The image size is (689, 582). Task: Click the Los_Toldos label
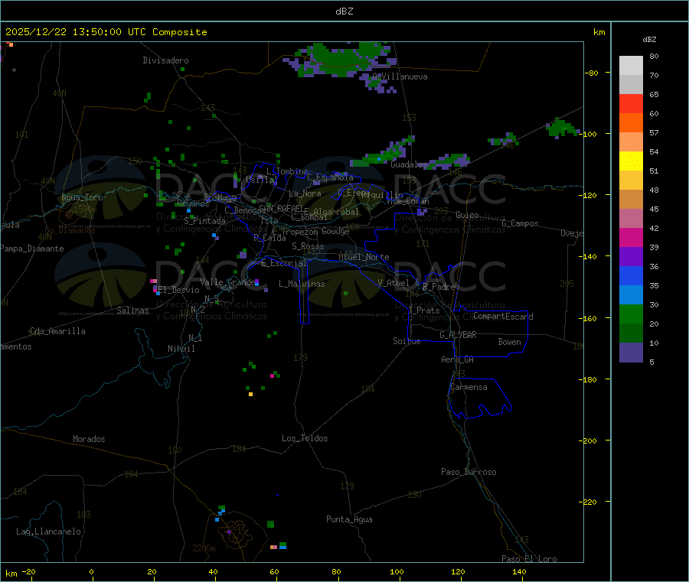tap(305, 438)
